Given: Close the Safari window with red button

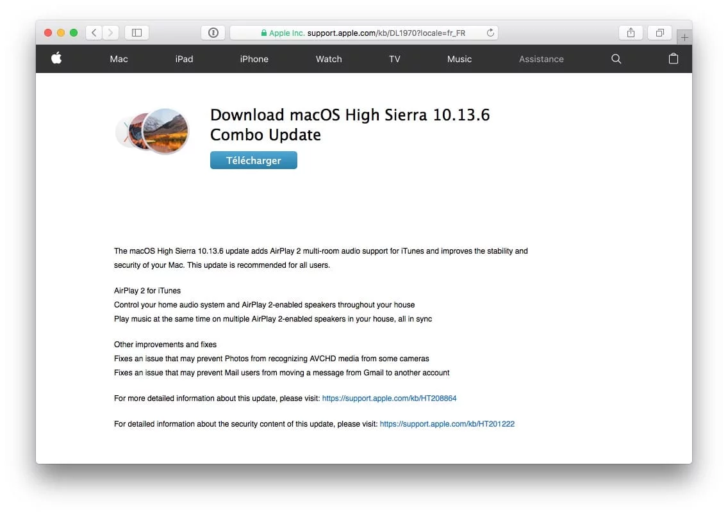Looking at the screenshot, I should pyautogui.click(x=48, y=33).
